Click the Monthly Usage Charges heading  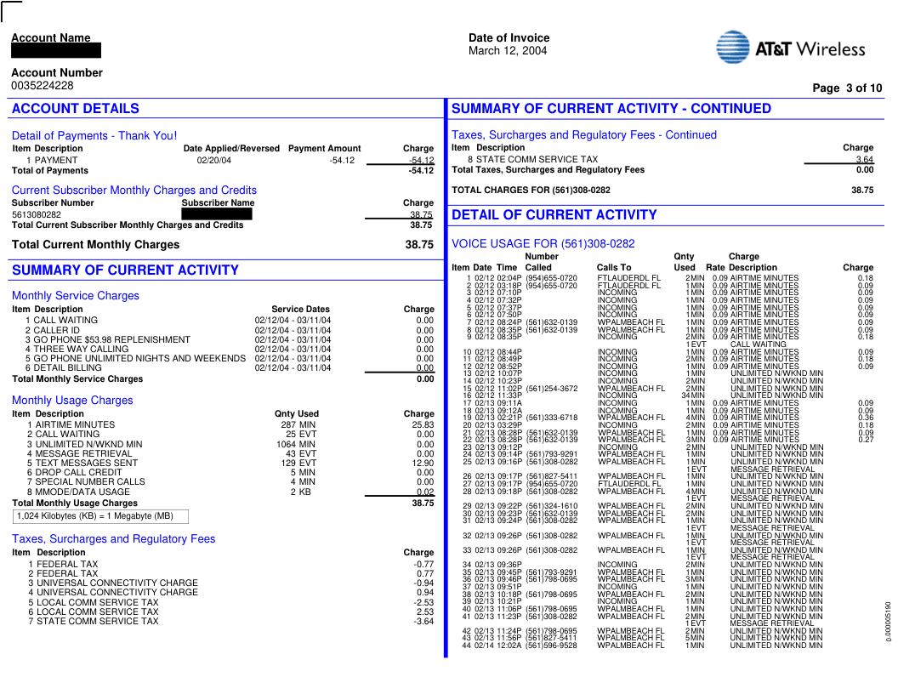[72, 401]
